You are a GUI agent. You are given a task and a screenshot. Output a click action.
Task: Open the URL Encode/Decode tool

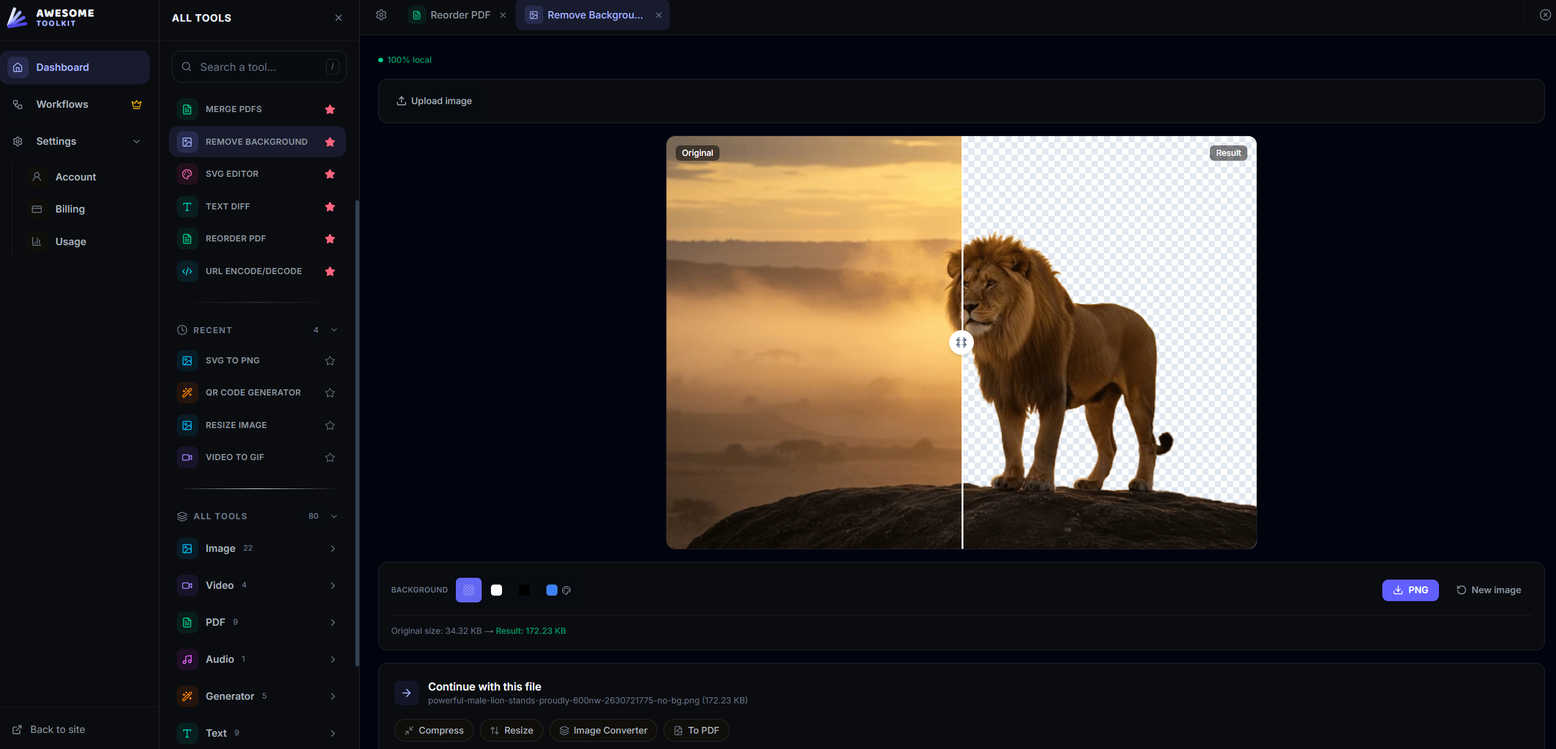(253, 271)
